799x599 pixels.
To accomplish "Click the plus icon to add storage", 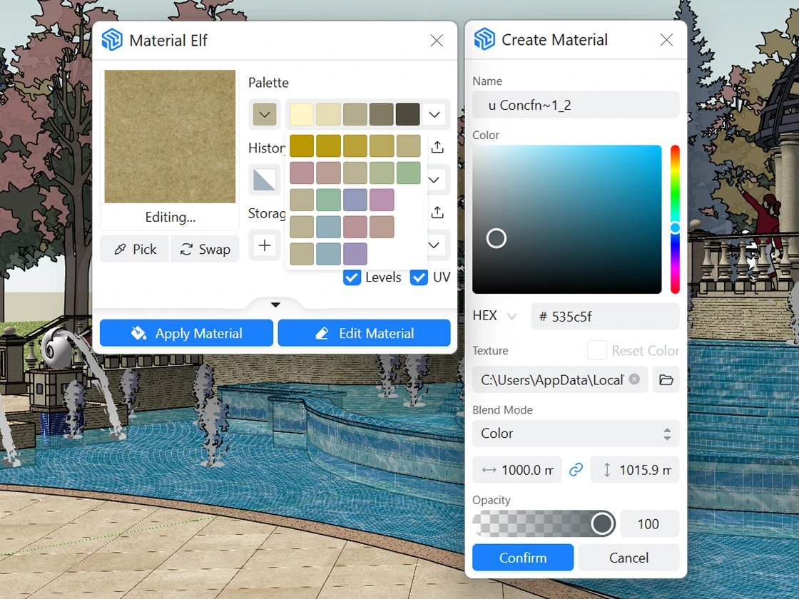I will tap(265, 245).
